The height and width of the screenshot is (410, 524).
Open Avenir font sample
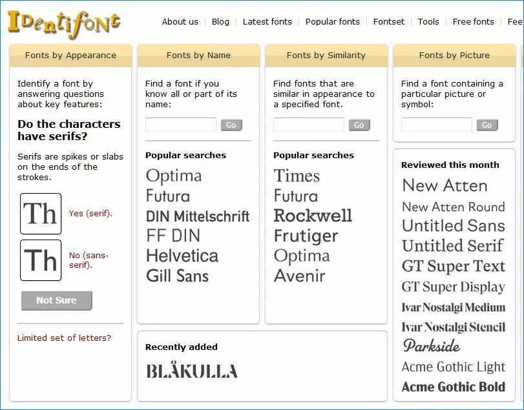click(300, 276)
